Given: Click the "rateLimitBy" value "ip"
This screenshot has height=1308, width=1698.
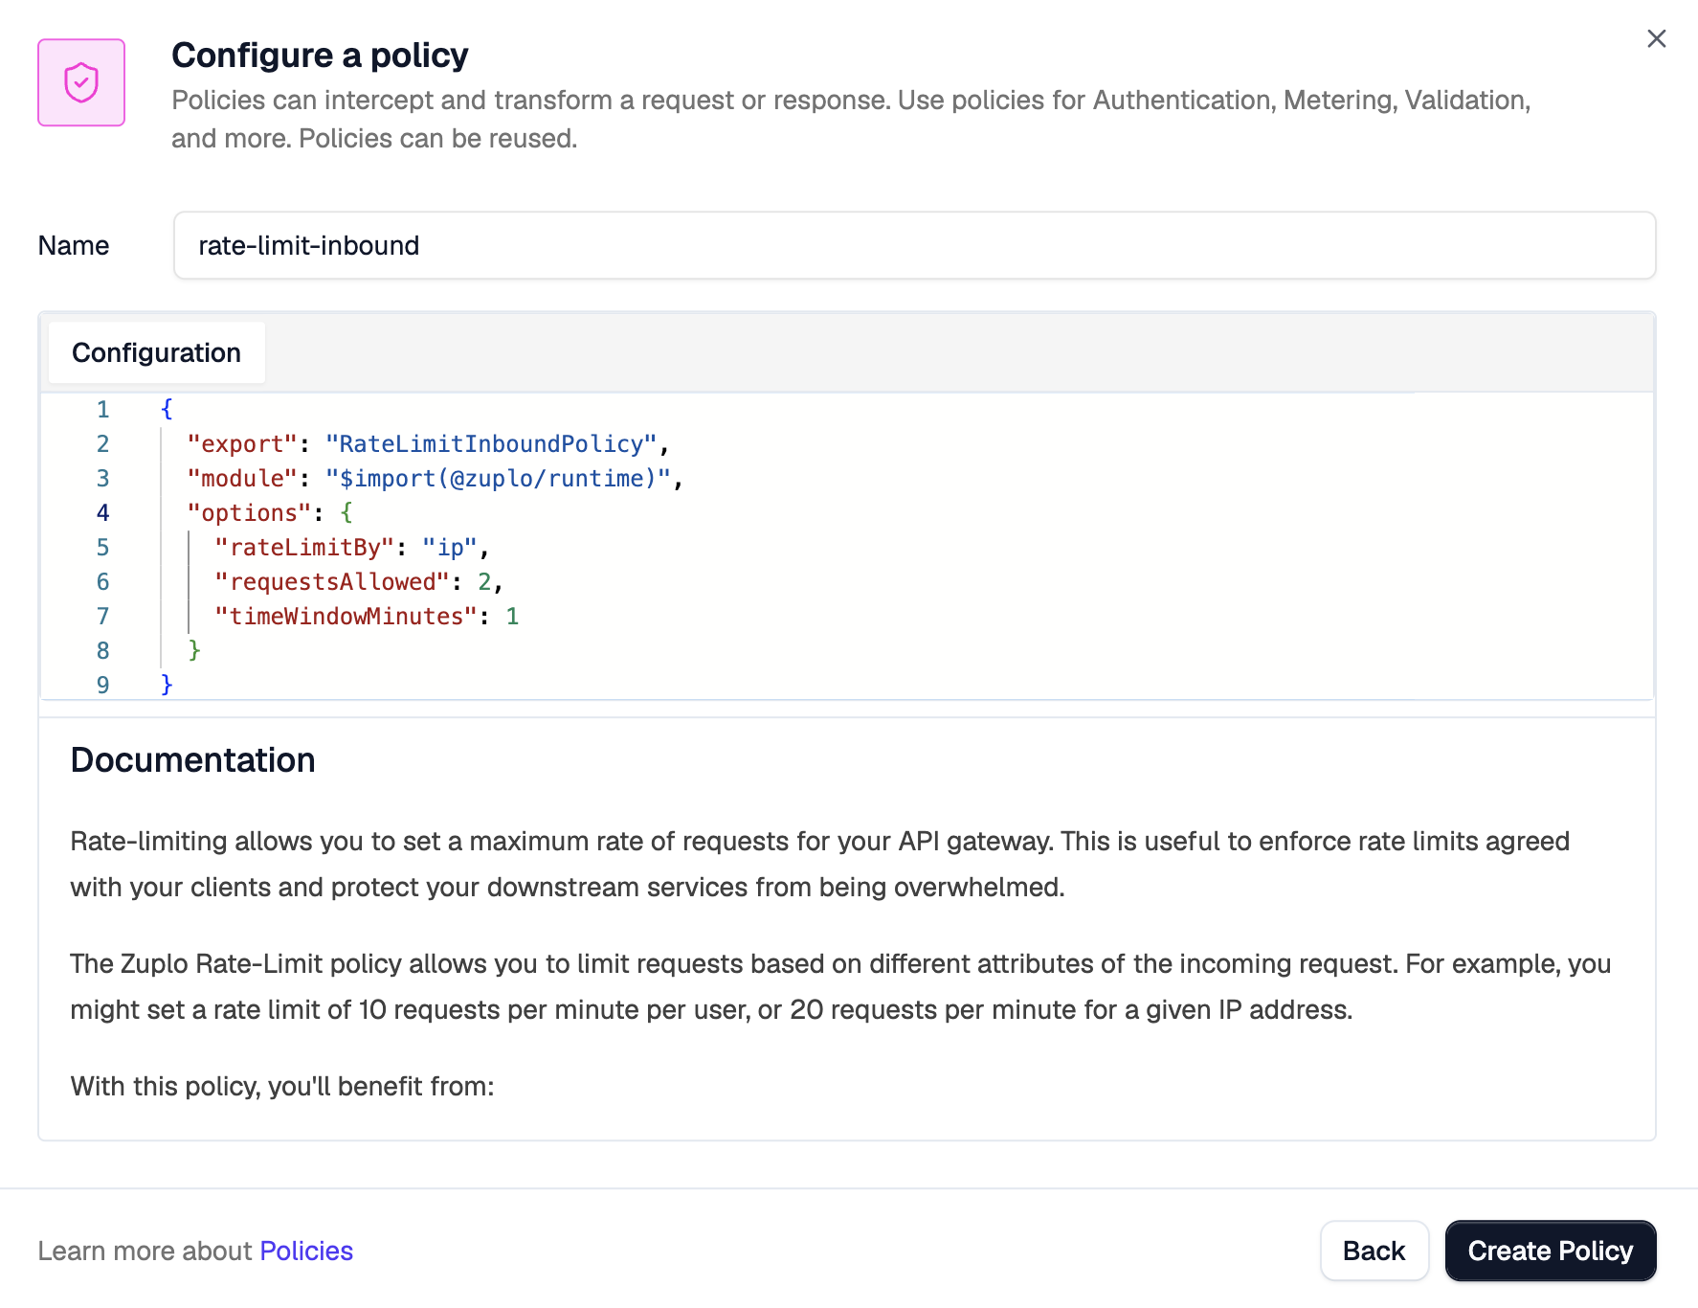Looking at the screenshot, I should (450, 547).
